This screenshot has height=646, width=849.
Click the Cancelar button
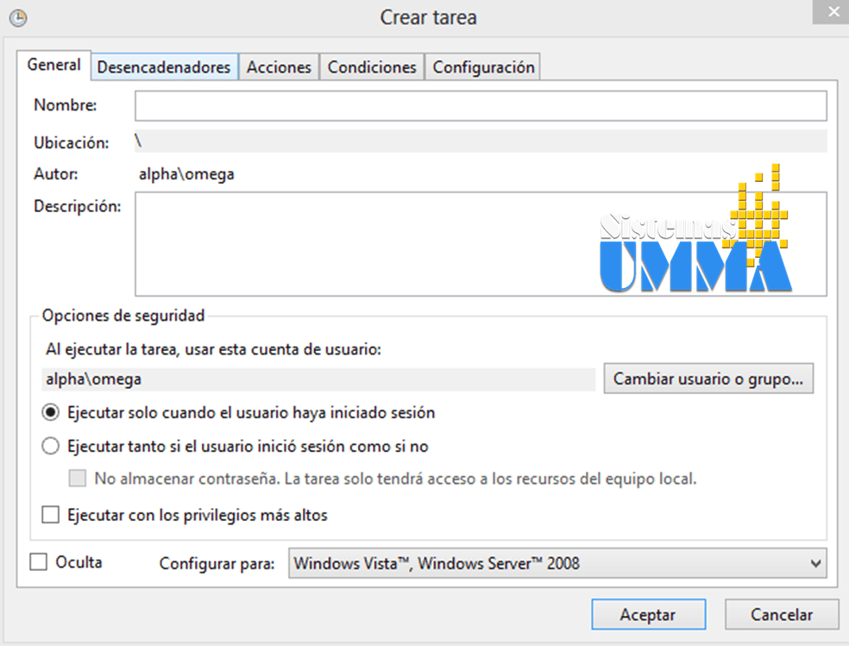point(781,614)
